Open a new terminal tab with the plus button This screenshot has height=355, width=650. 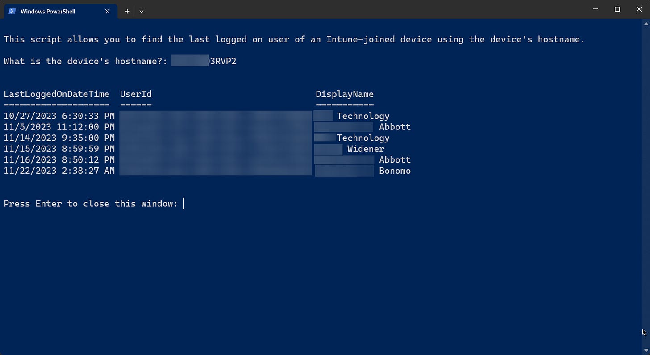tap(127, 11)
